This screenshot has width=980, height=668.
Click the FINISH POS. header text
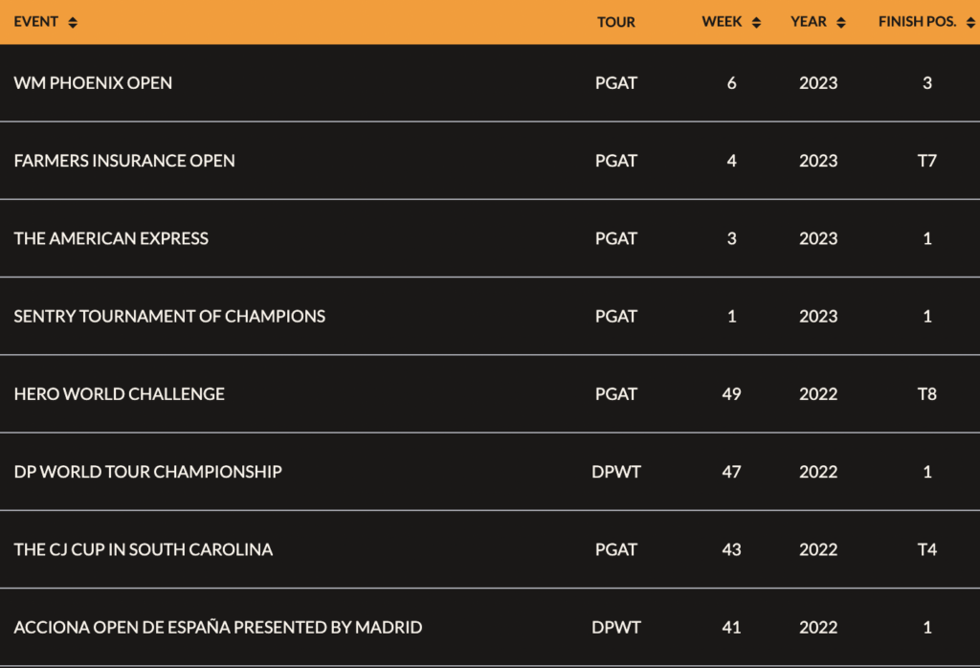(x=918, y=22)
